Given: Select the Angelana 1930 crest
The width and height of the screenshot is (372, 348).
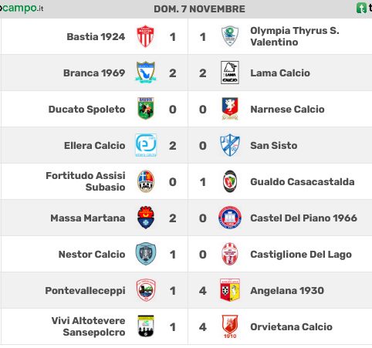Looking at the screenshot, I should coord(230,290).
